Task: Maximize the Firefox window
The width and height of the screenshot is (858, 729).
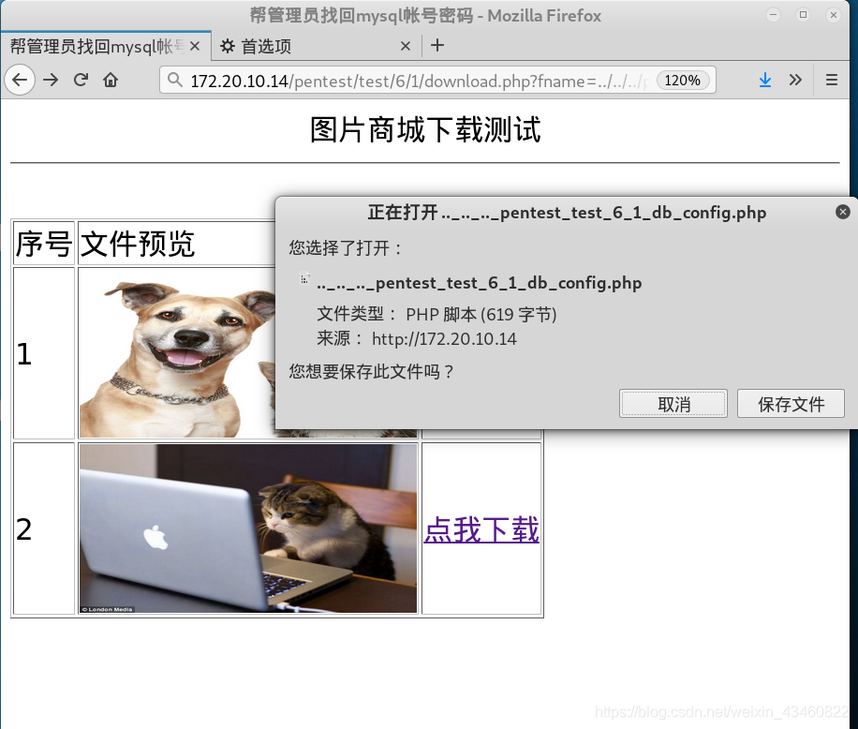Action: click(x=803, y=15)
